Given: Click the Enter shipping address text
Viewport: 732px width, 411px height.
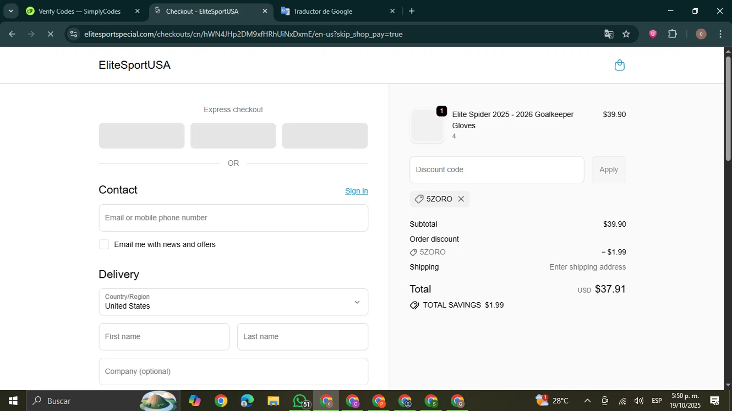Looking at the screenshot, I should [x=588, y=267].
